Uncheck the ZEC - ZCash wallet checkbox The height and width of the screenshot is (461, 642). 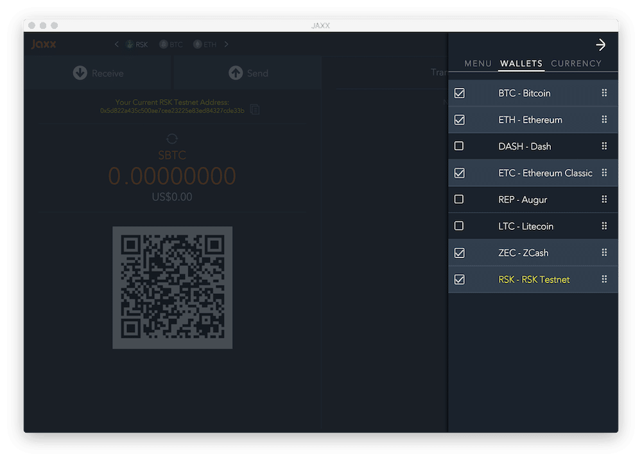[460, 252]
